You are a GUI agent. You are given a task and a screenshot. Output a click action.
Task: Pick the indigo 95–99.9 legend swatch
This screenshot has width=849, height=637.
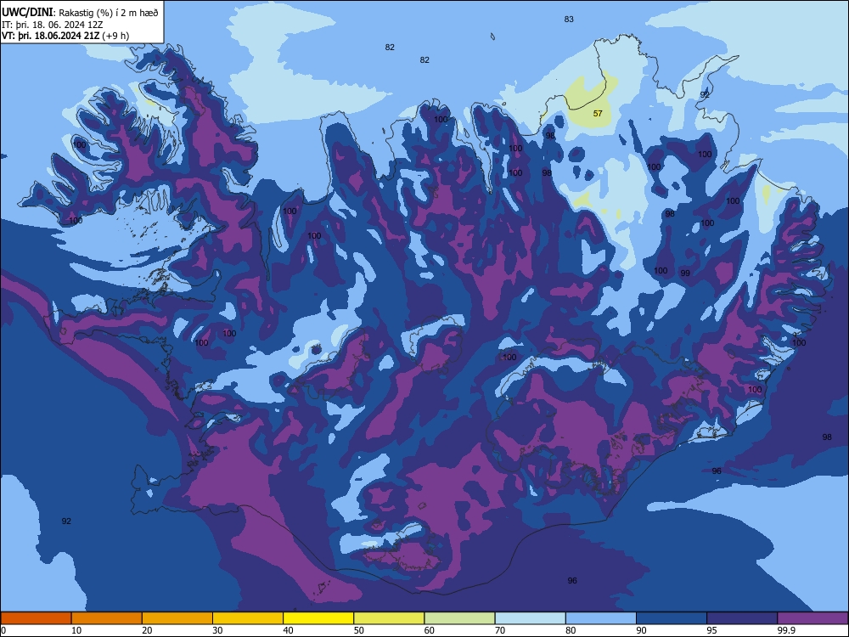pos(742,618)
